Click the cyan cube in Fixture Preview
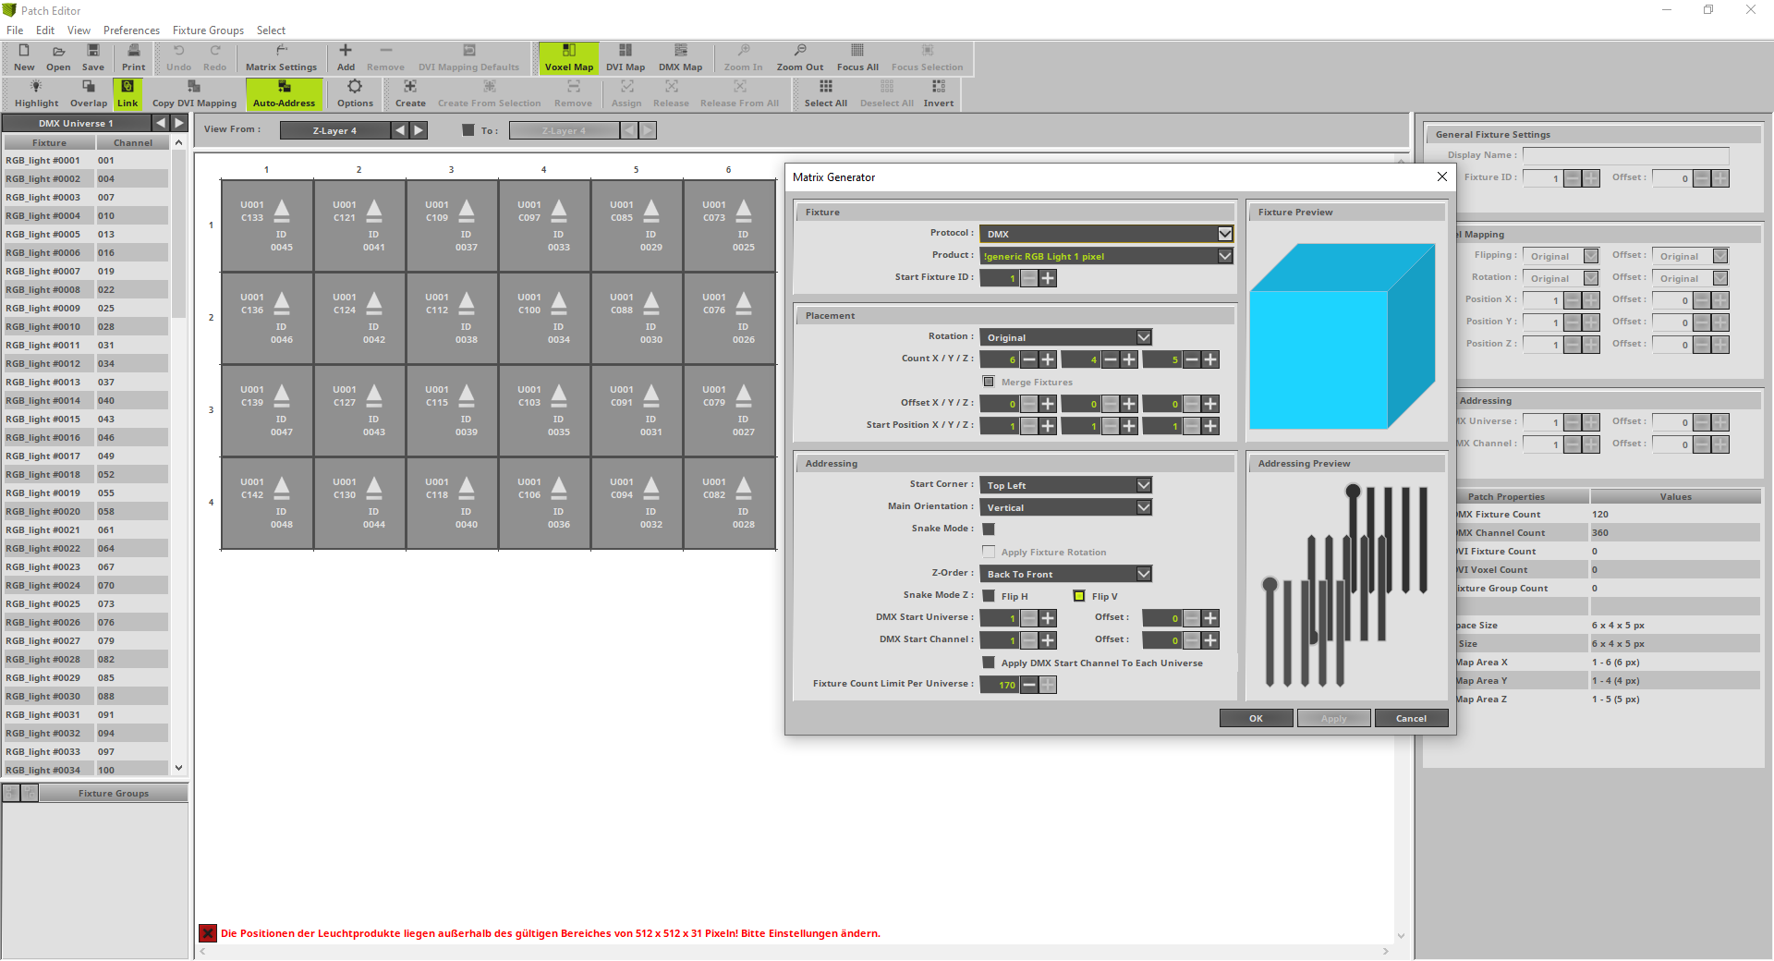Screen dimensions: 1774x961 [x=1342, y=335]
